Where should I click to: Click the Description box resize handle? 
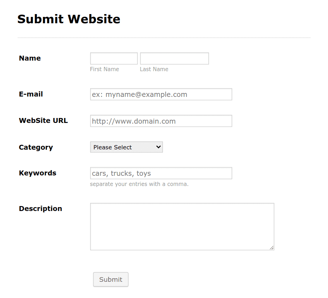[272, 248]
